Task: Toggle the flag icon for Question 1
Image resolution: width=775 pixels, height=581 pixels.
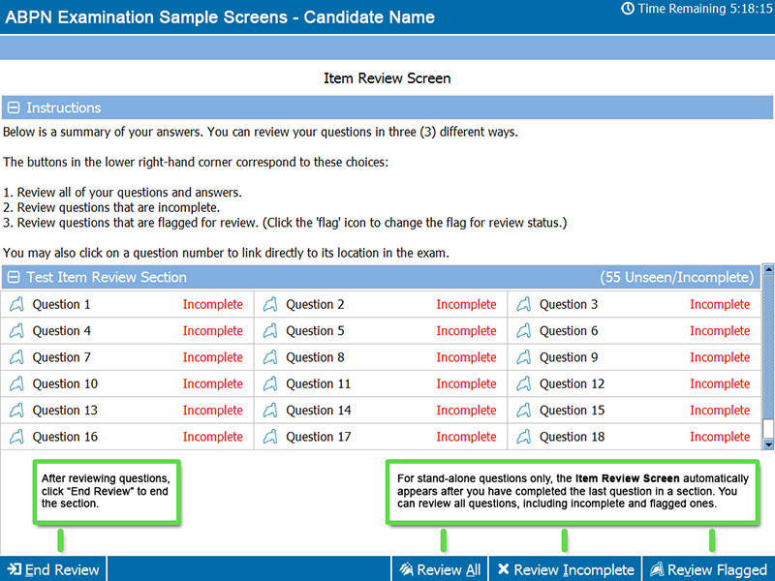Action: (x=16, y=304)
